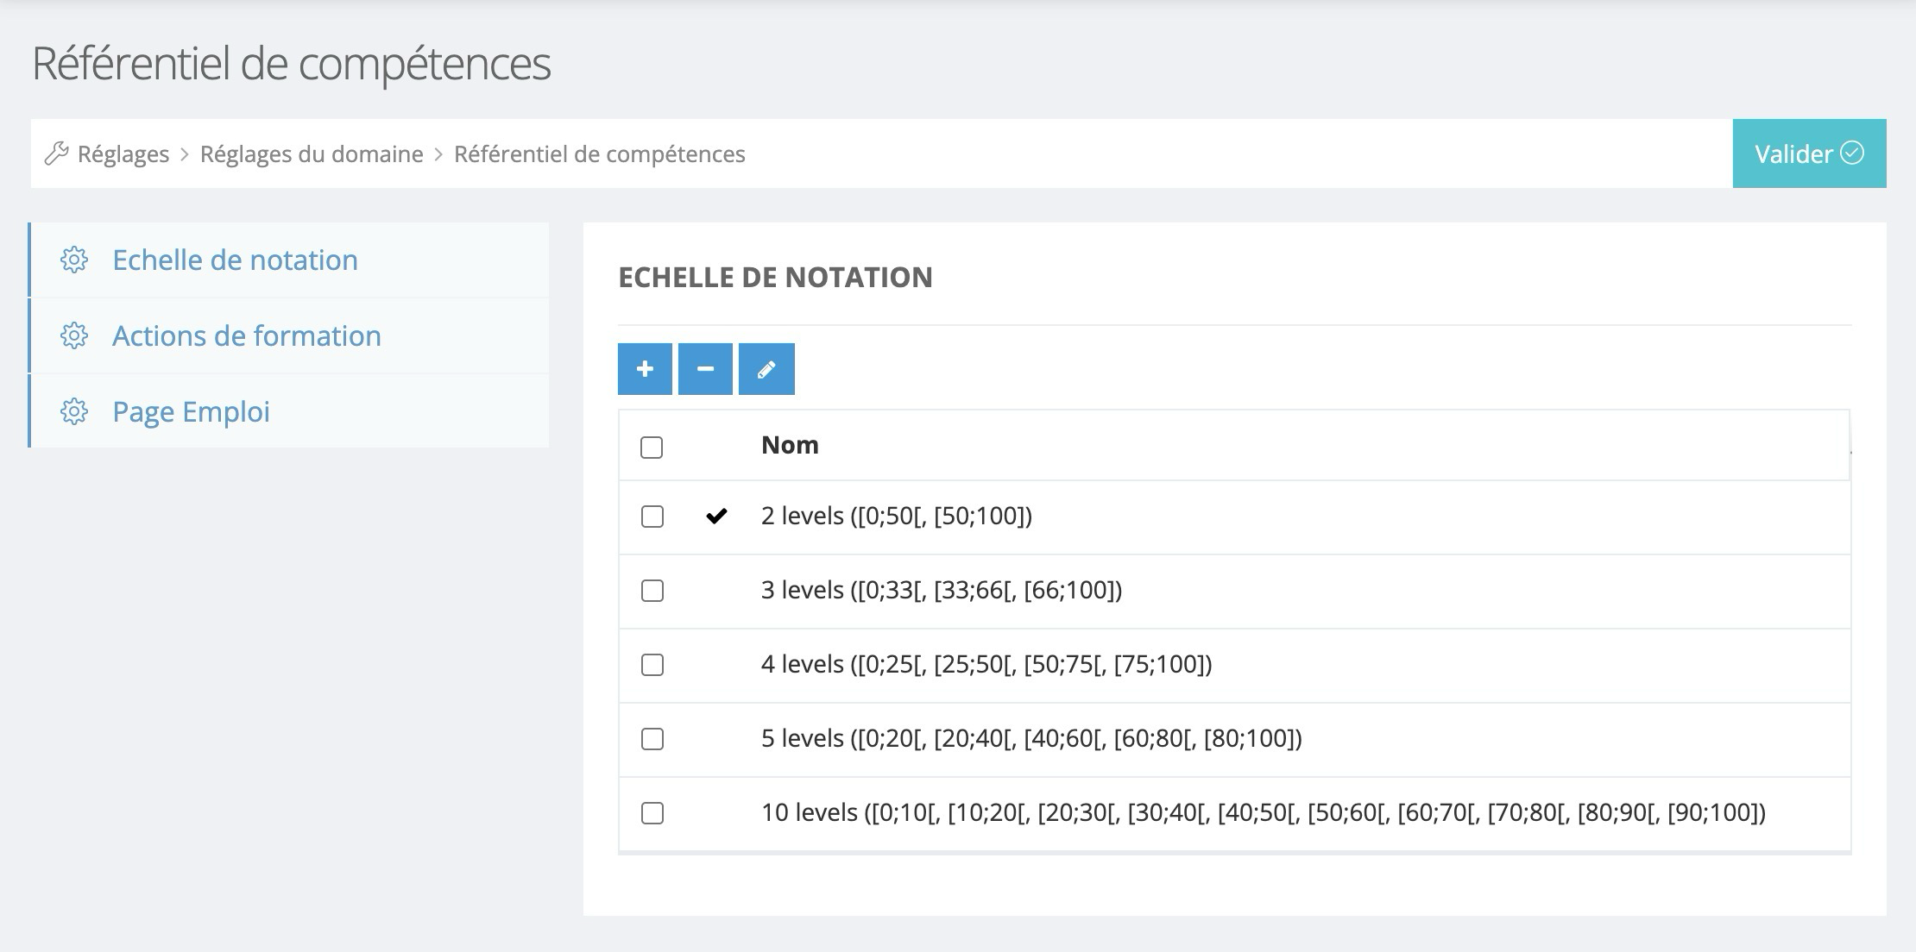Open Réglages breadcrumb link

pos(123,153)
